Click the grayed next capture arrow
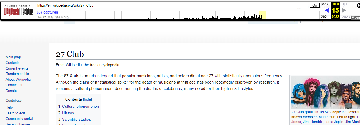The height and width of the screenshot is (125, 360). [x=344, y=10]
